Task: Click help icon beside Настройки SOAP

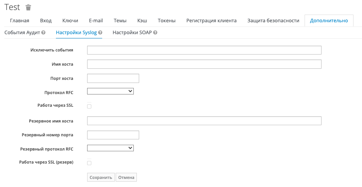Action: click(x=155, y=33)
